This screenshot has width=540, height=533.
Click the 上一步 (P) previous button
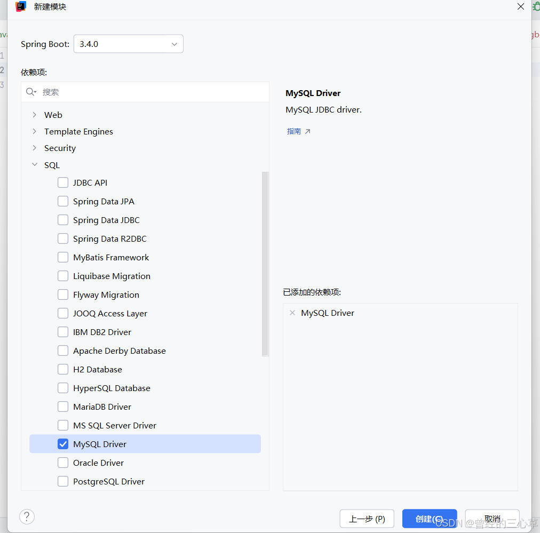click(x=367, y=519)
